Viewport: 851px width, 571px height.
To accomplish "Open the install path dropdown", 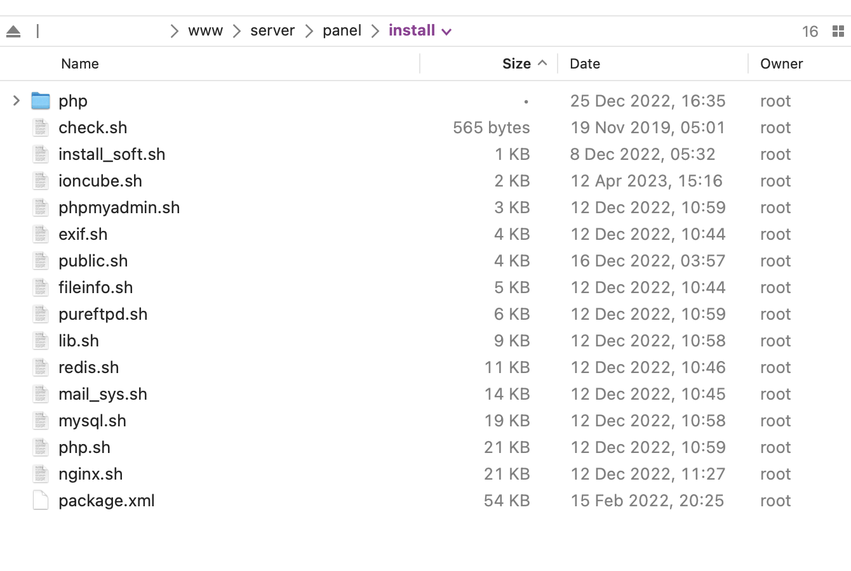I will (x=446, y=32).
